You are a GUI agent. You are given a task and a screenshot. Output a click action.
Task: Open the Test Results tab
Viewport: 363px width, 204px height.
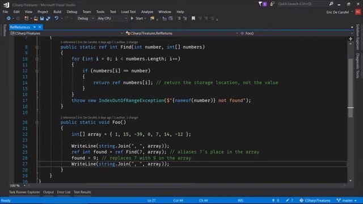pyautogui.click(x=82, y=192)
